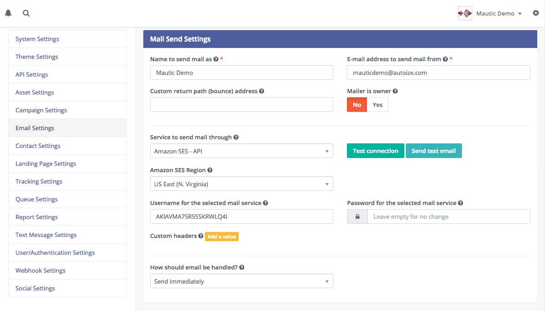Switch to Queue Settings

(x=37, y=199)
